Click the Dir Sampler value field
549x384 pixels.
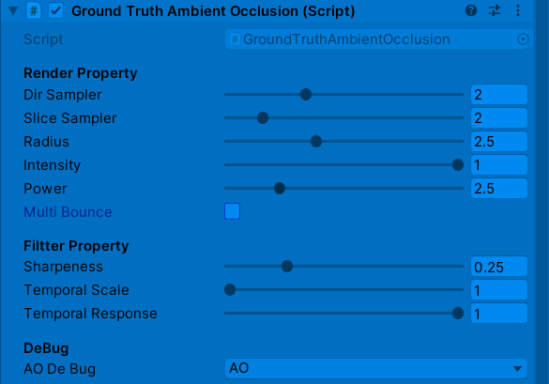coord(499,94)
